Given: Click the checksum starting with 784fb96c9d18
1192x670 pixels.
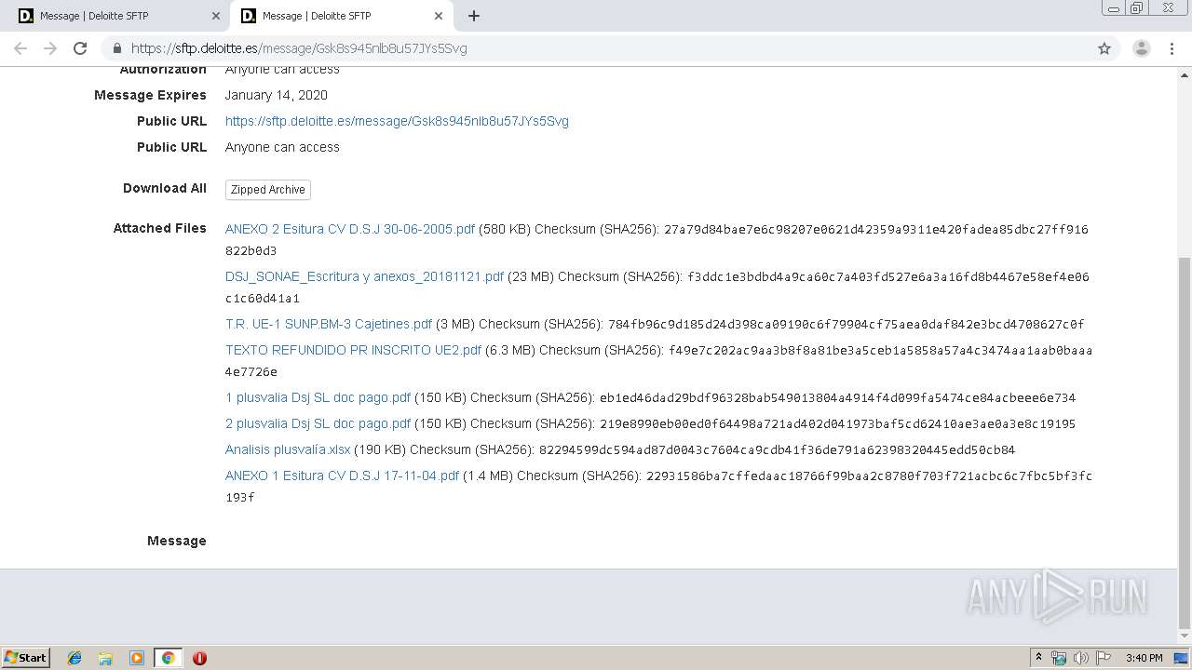Looking at the screenshot, I should (x=846, y=325).
